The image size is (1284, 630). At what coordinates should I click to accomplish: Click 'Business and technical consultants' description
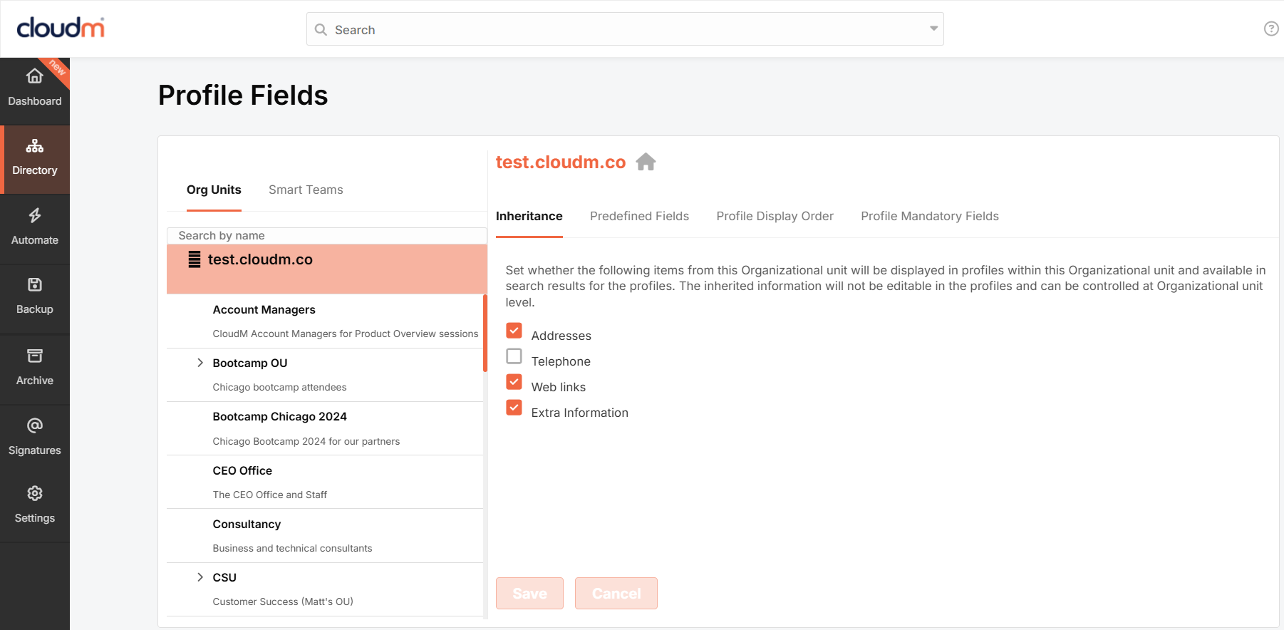coord(292,548)
